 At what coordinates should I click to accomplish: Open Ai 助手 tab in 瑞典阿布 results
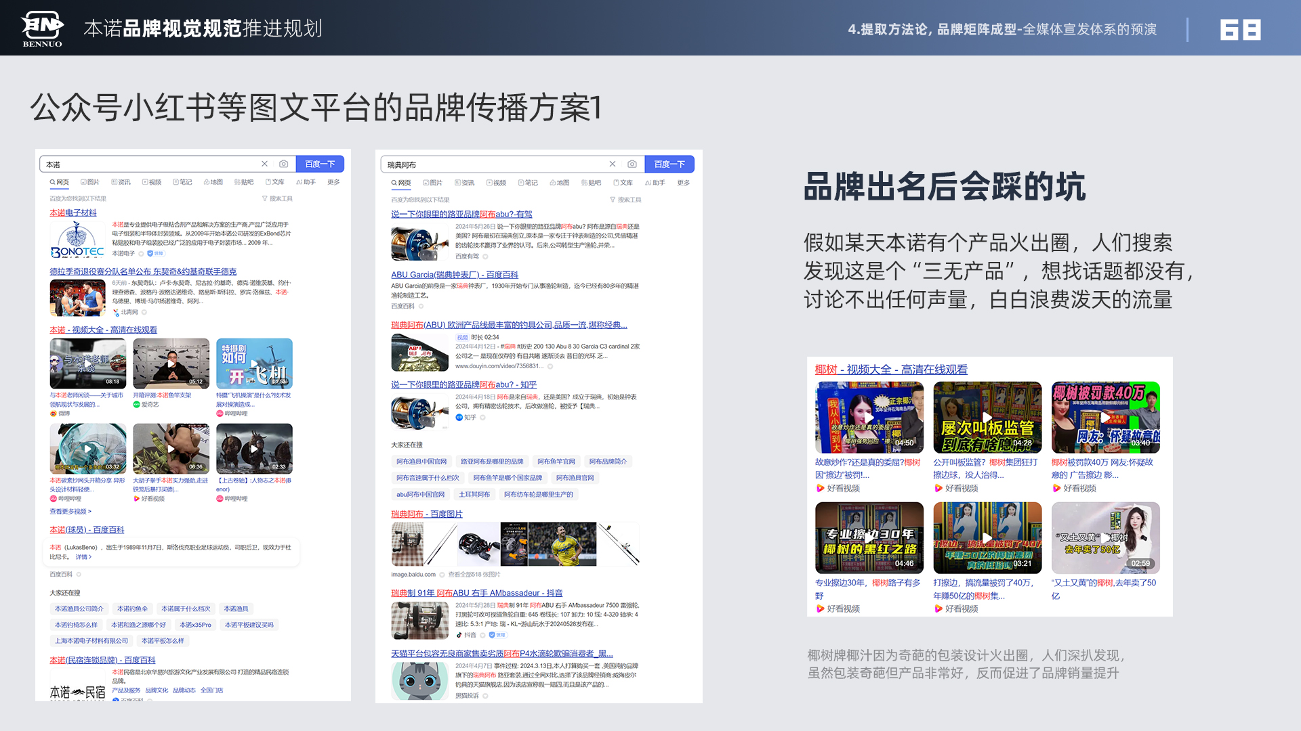tap(655, 183)
